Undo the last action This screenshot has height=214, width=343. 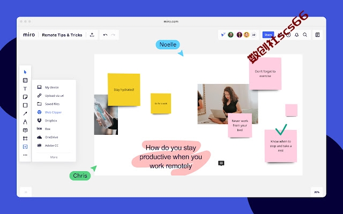click(x=105, y=35)
